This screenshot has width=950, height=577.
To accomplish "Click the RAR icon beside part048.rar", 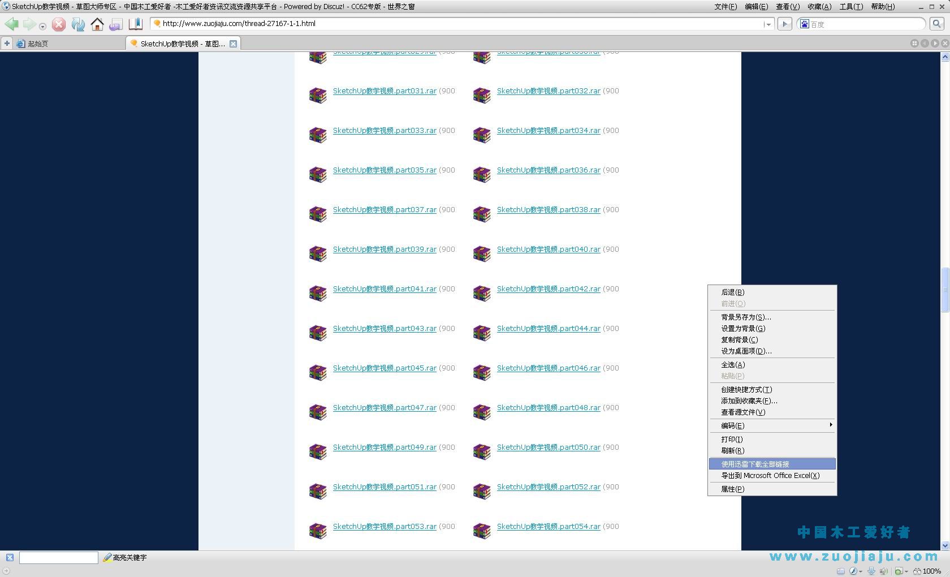I will (482, 412).
